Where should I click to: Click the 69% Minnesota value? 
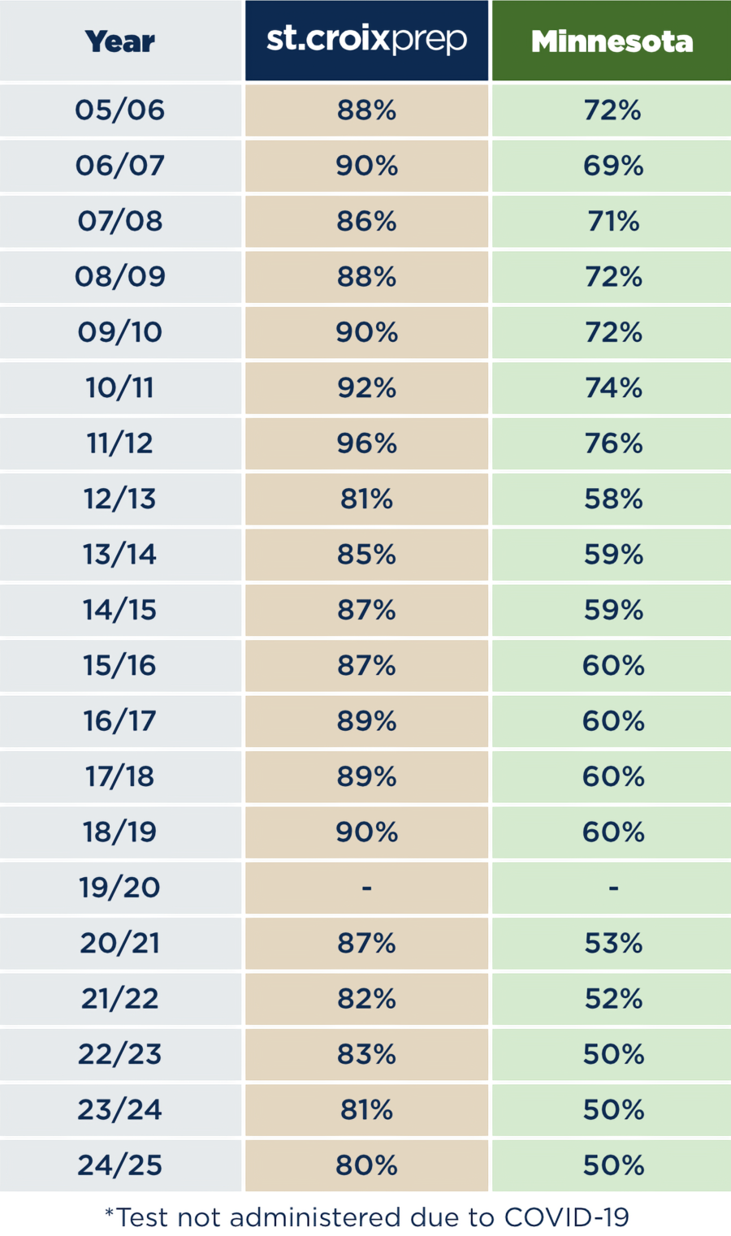coord(613,166)
